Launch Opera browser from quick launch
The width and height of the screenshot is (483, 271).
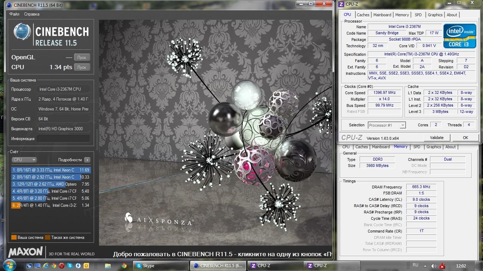click(62, 266)
